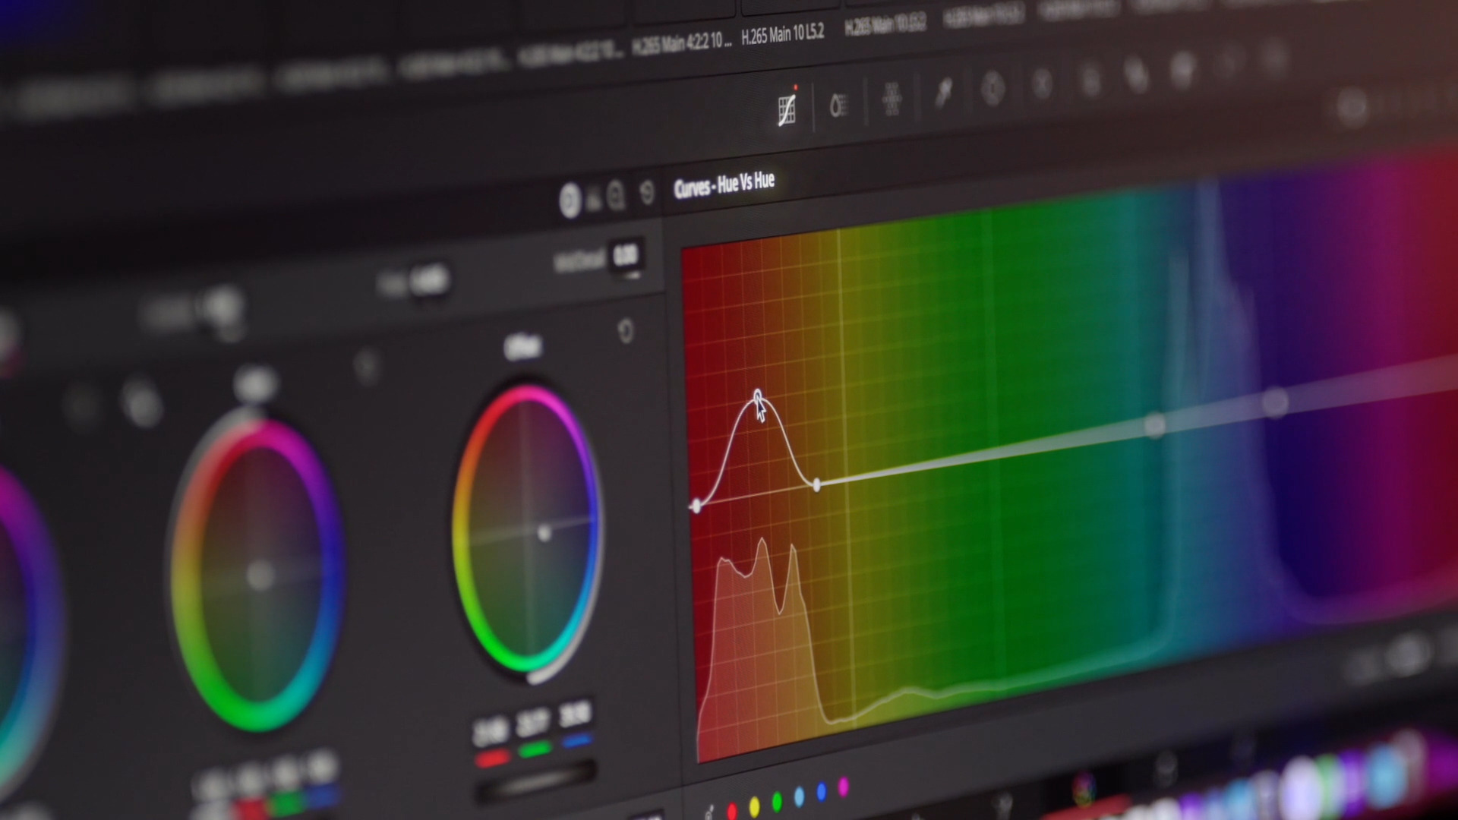
Task: Select the curve point in the cyan region
Action: pos(1154,426)
